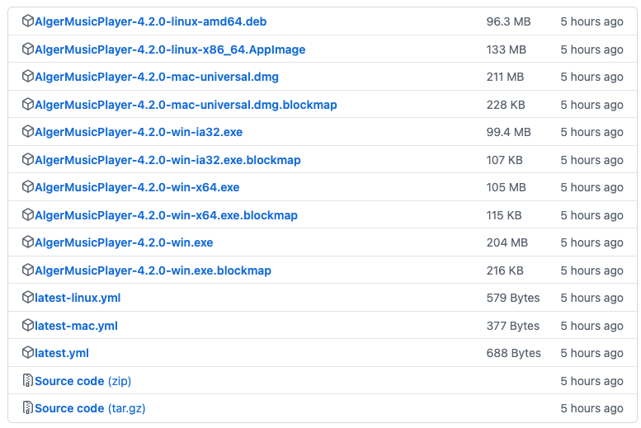This screenshot has width=641, height=428.
Task: Click package icon beside win-x64.exe.blockmap
Action: [27, 214]
